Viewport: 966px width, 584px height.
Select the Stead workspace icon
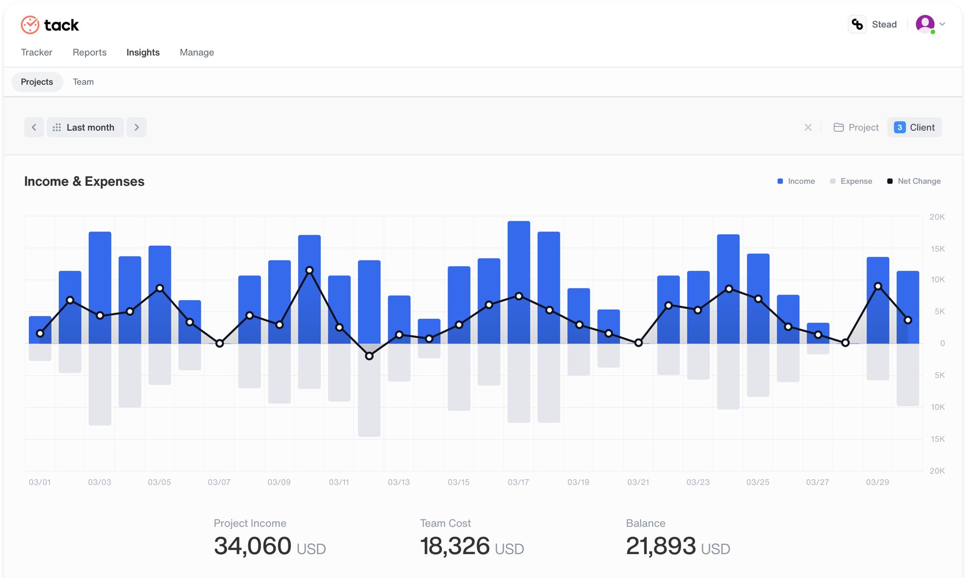pos(857,24)
